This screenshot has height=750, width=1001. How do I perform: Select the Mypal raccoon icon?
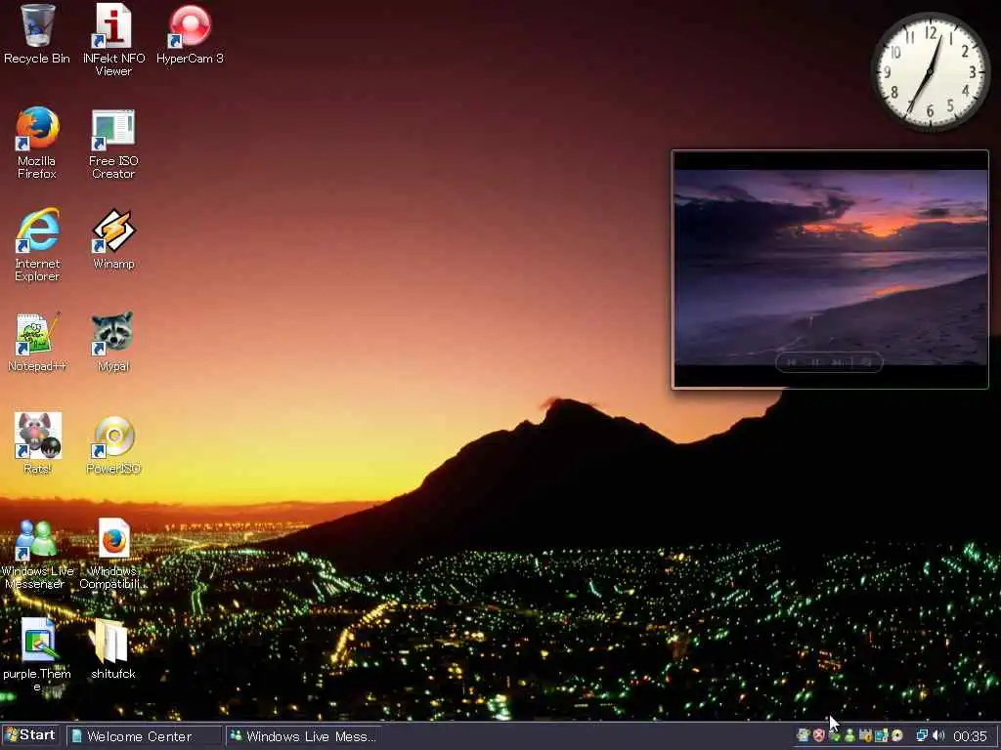pyautogui.click(x=113, y=343)
